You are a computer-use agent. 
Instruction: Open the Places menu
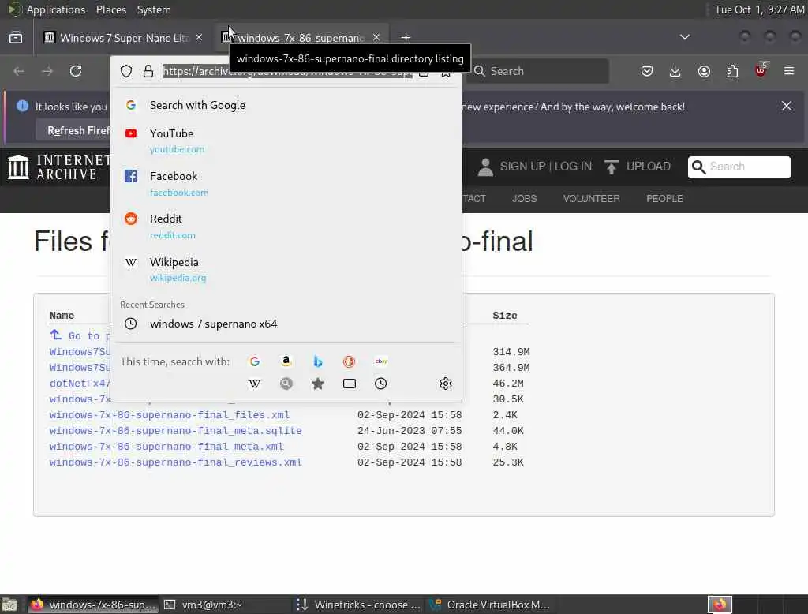[110, 9]
